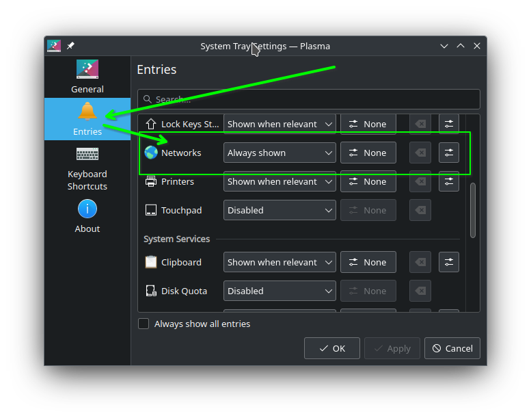Open Touchpad visibility dropdown
531x418 pixels.
coord(280,210)
